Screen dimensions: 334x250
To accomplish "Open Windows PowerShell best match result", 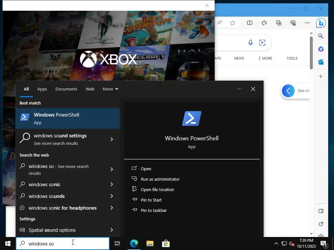I will click(68, 118).
